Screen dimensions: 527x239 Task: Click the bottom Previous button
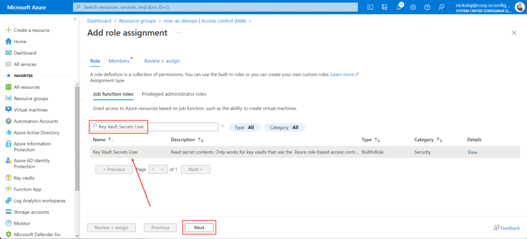point(161,228)
